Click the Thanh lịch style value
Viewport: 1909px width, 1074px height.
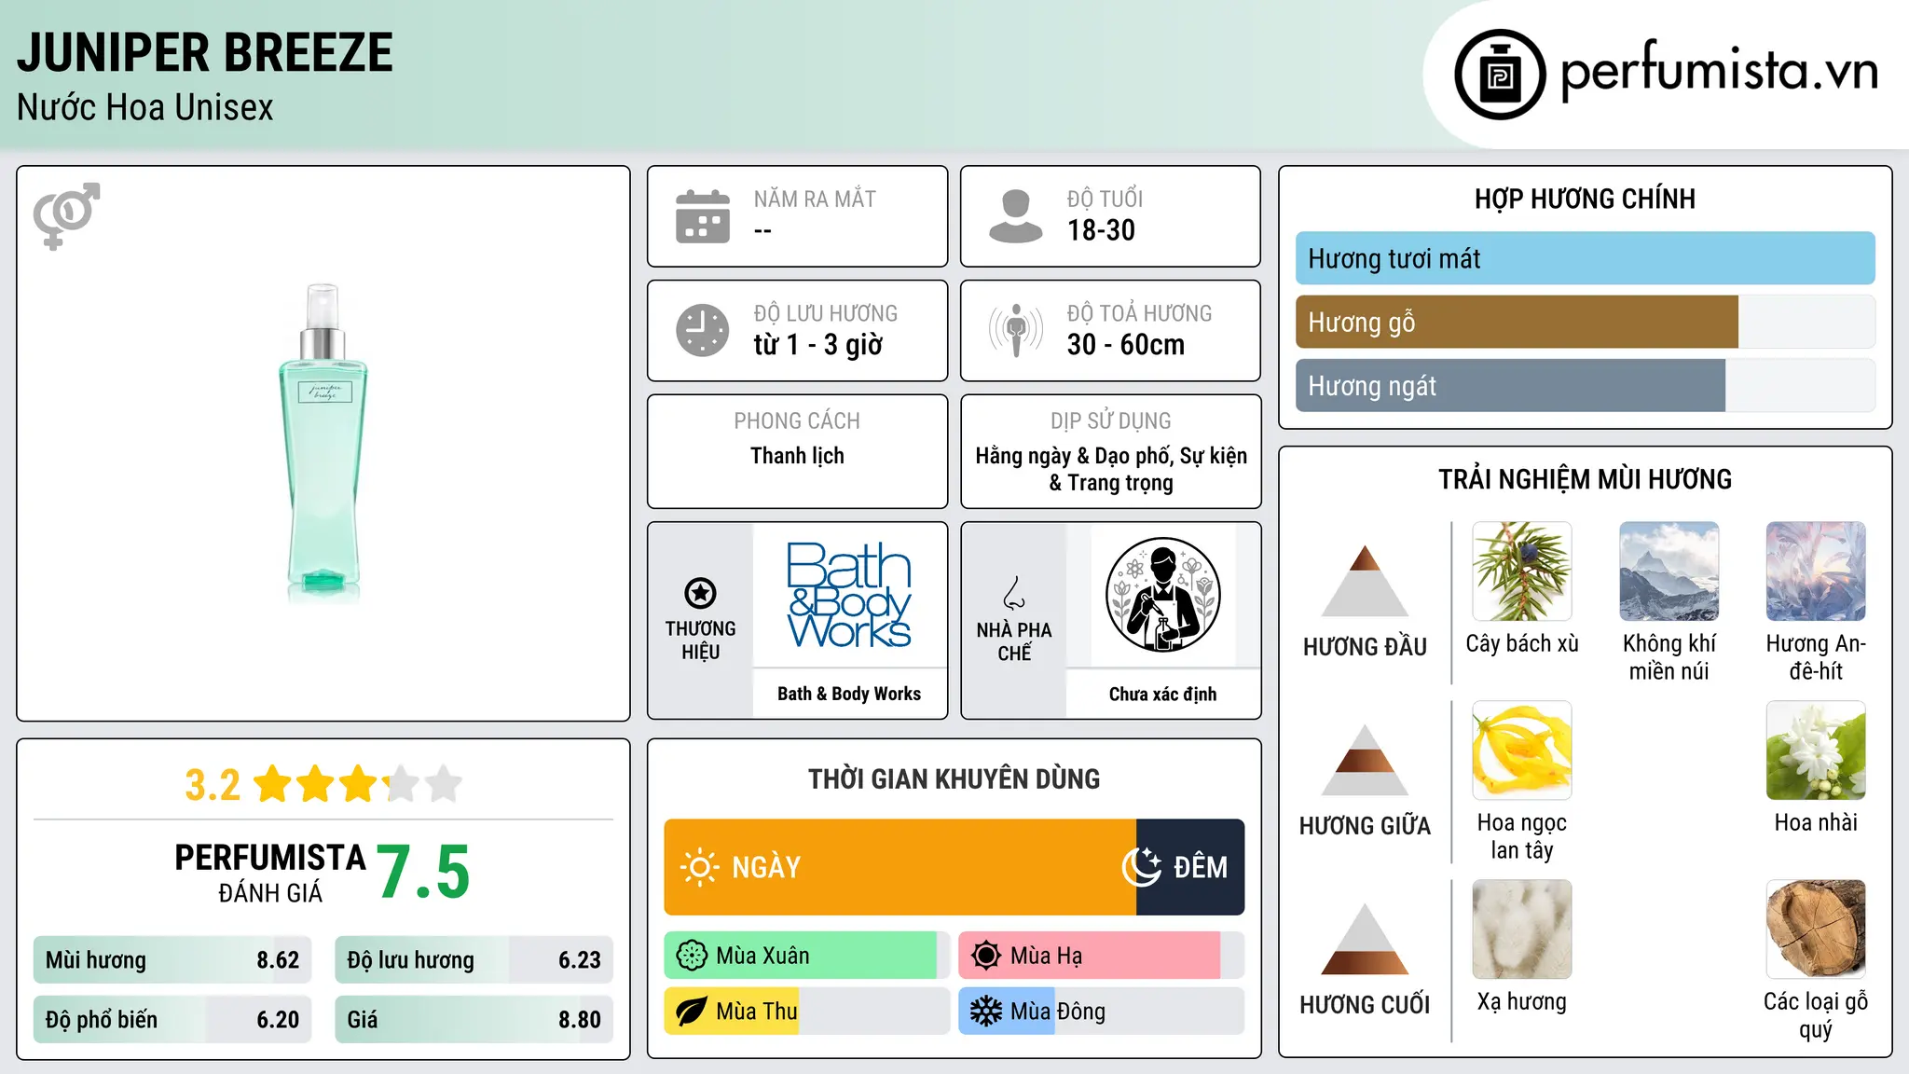(x=797, y=456)
